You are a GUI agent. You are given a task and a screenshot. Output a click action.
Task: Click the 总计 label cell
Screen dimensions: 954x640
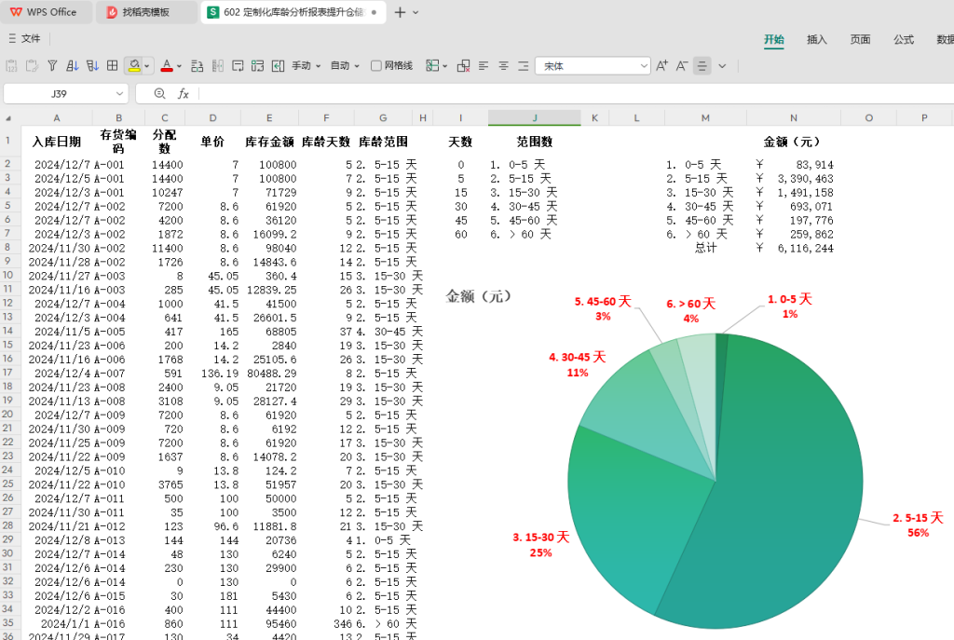tap(705, 248)
